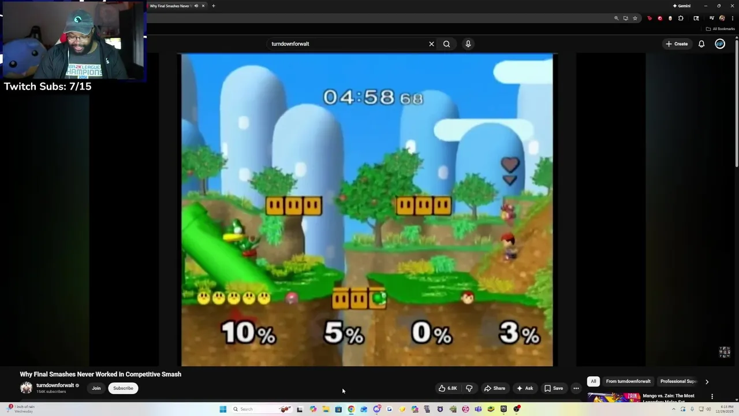Open All Bookmarks folder
Image resolution: width=739 pixels, height=416 pixels.
click(x=721, y=29)
